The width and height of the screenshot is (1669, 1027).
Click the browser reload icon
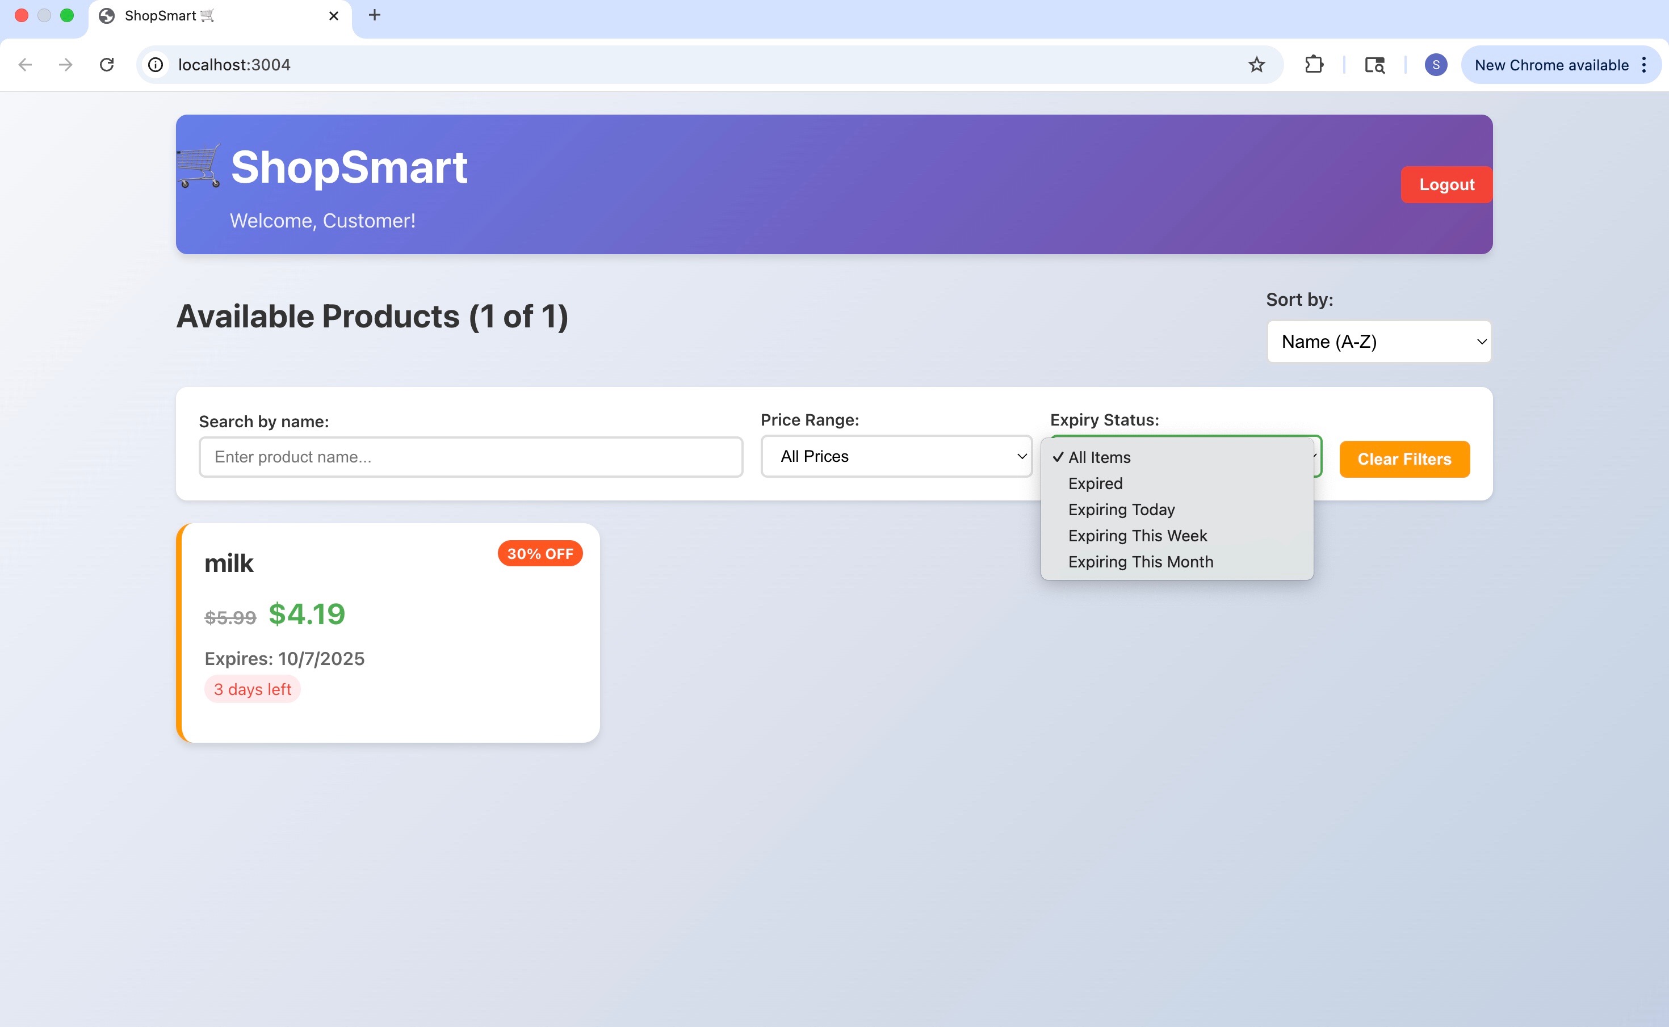point(107,65)
